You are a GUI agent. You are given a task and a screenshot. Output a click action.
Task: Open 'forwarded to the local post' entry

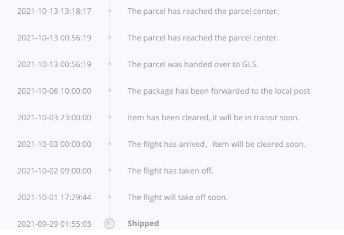pyautogui.click(x=218, y=90)
